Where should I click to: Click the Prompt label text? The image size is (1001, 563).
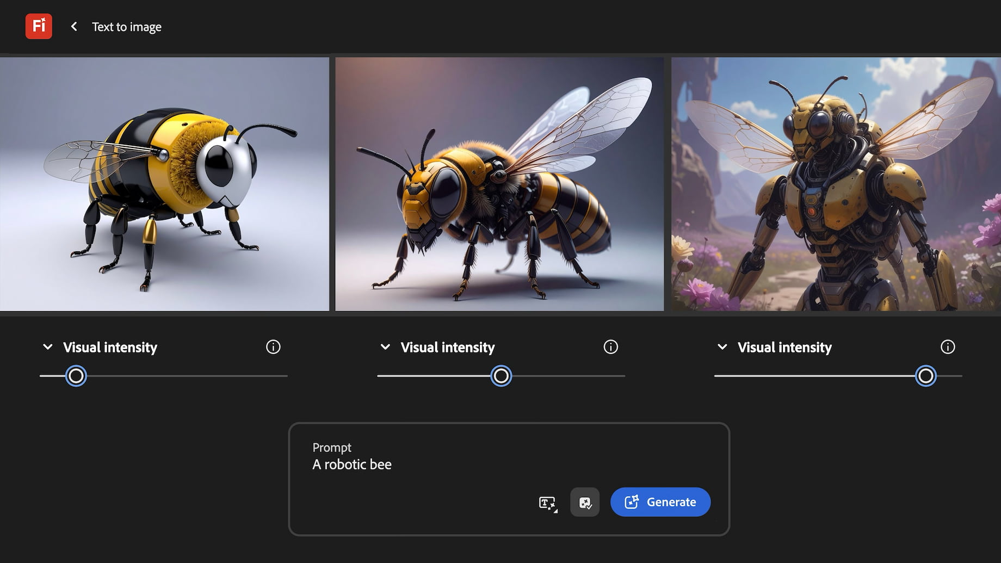(332, 448)
